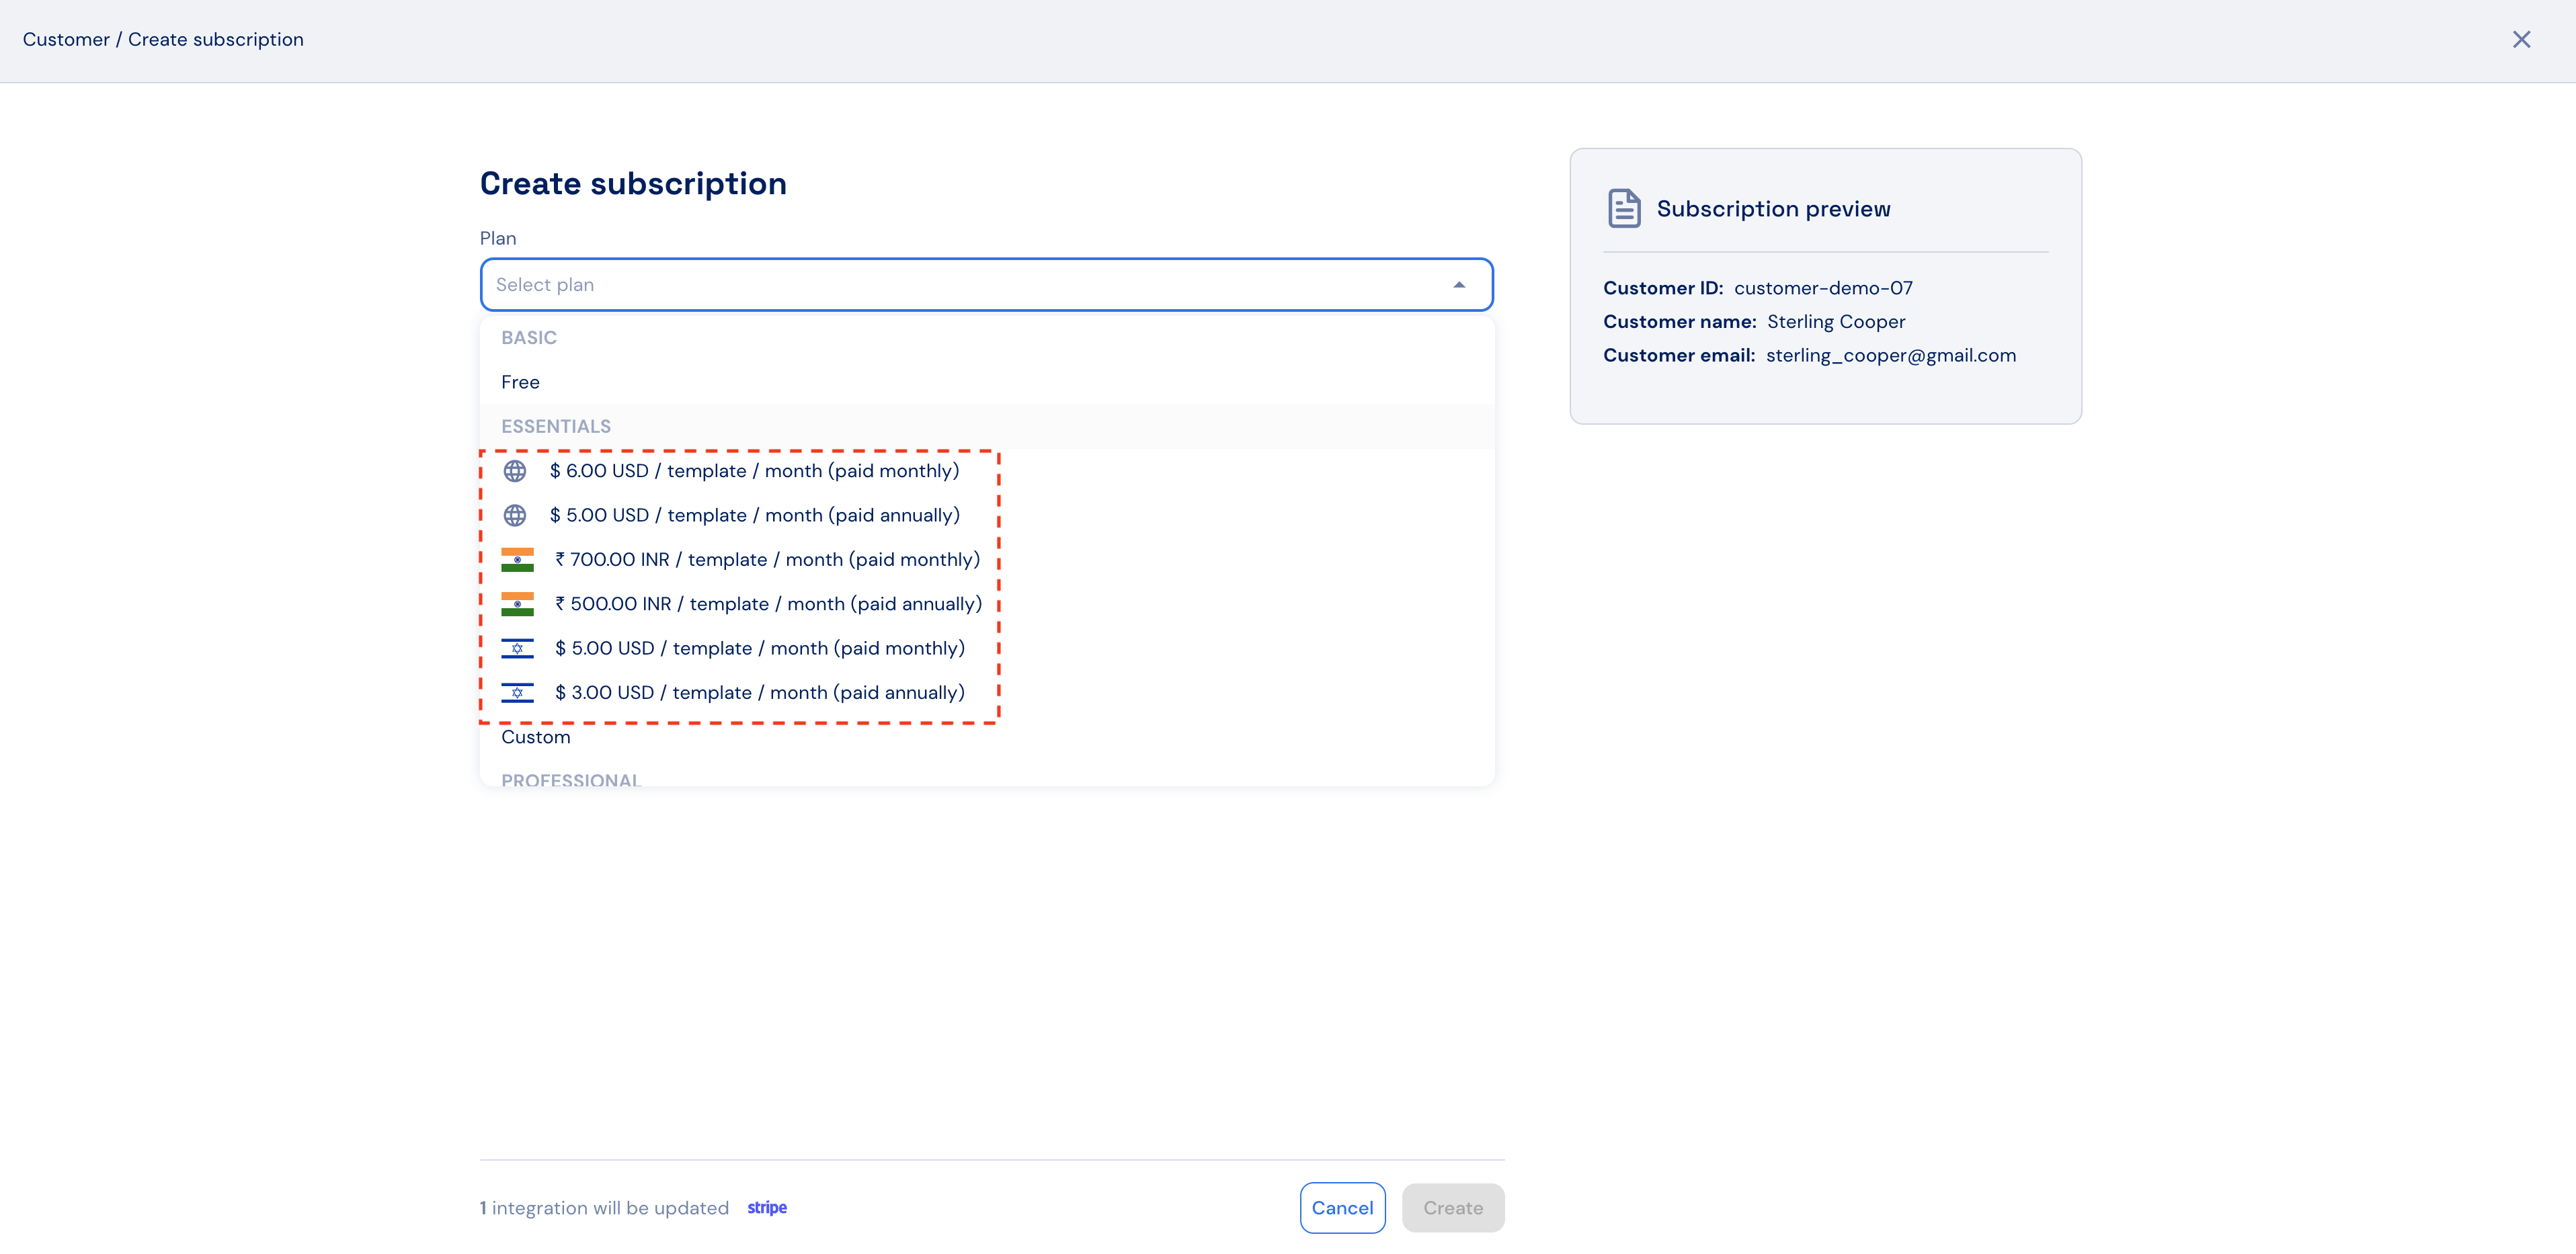Pick $3.00 USD paid annually option
Viewport: 2576px width, 1254px height.
(x=760, y=693)
